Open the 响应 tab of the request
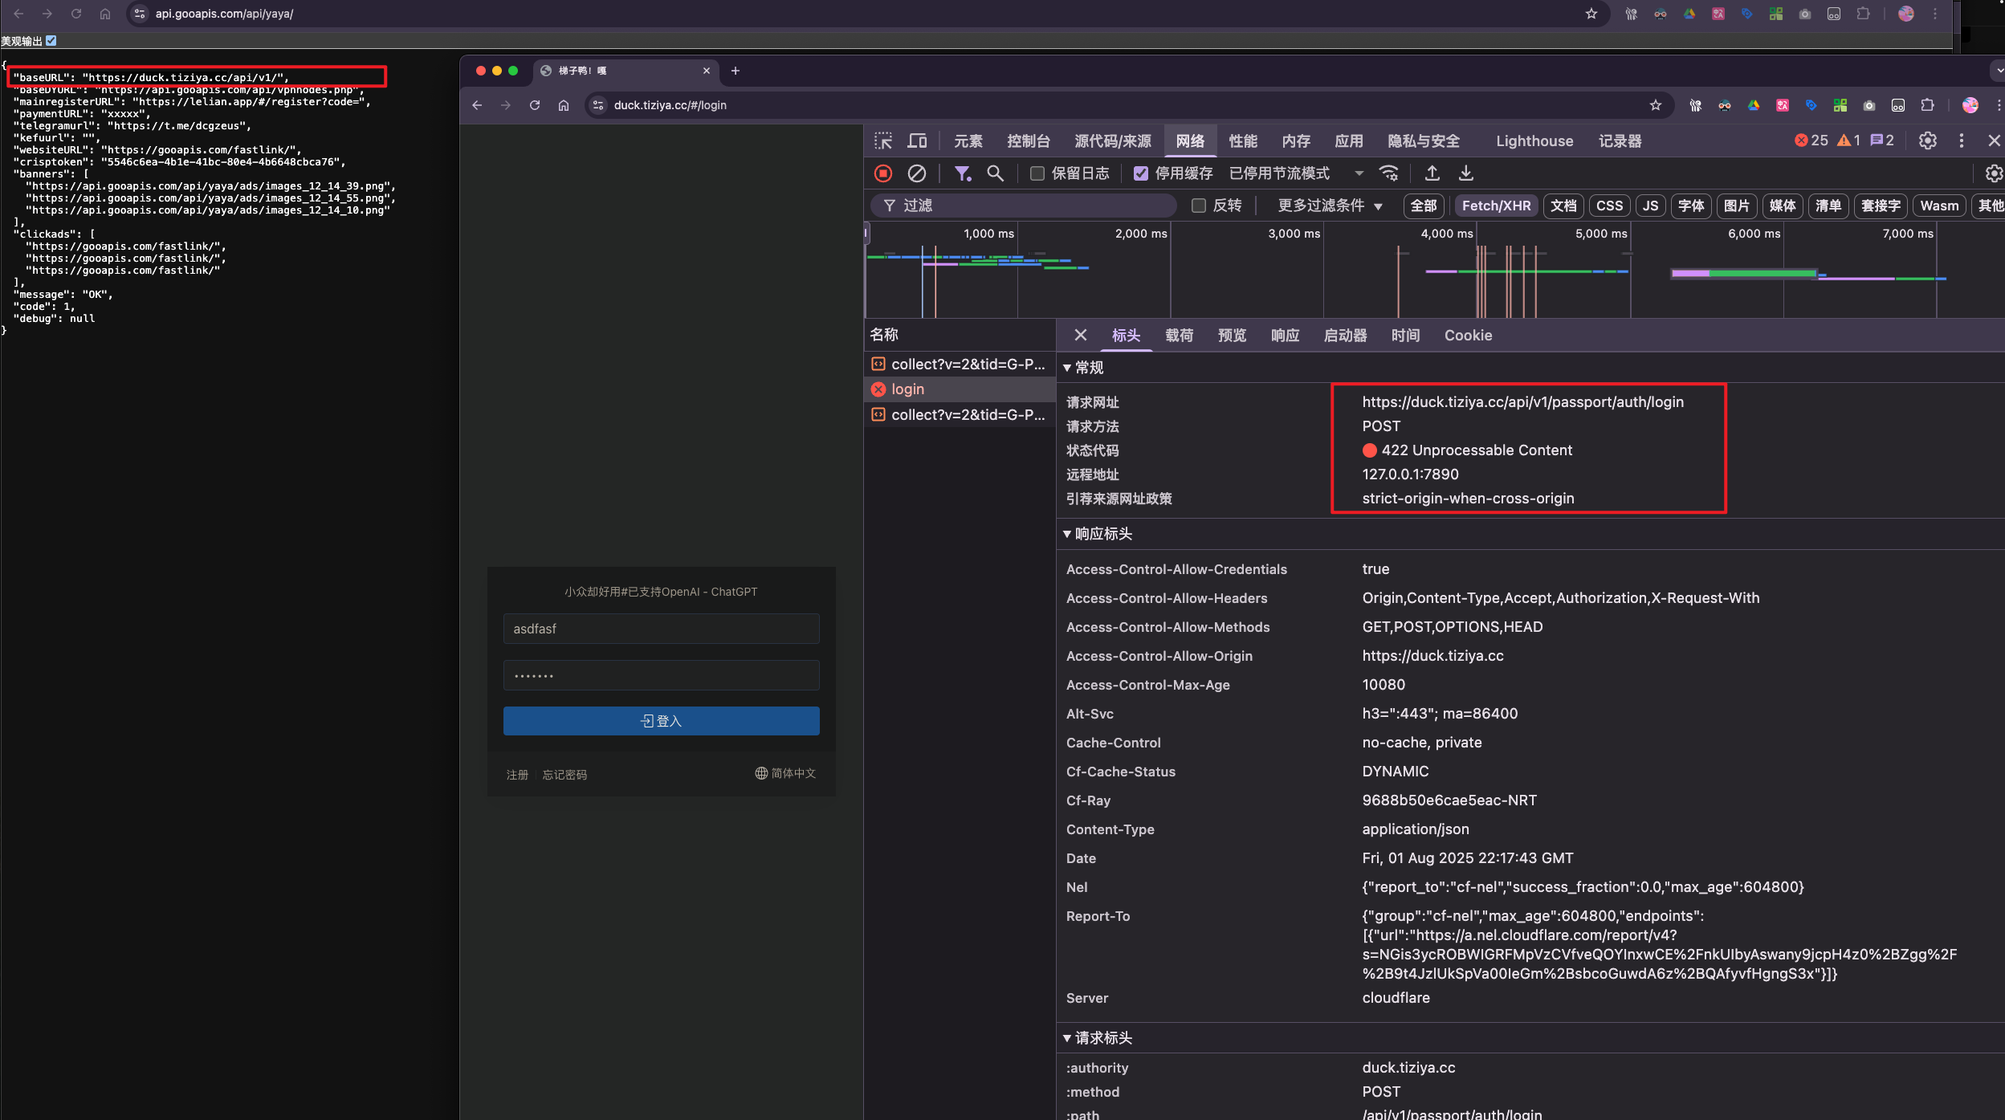Viewport: 2005px width, 1120px height. (x=1285, y=336)
